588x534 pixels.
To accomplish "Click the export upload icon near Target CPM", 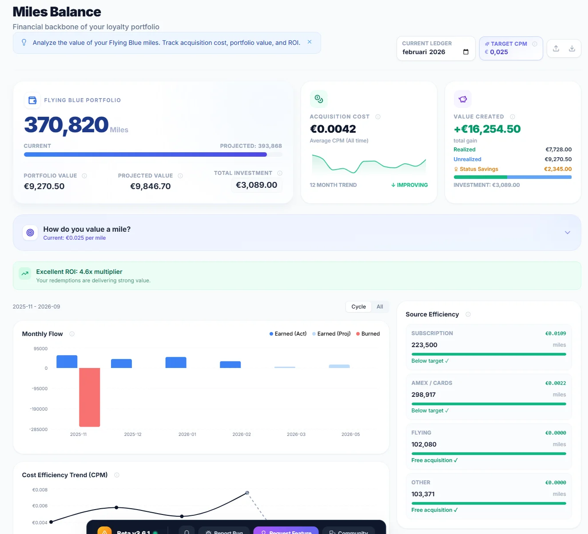I will pyautogui.click(x=556, y=48).
